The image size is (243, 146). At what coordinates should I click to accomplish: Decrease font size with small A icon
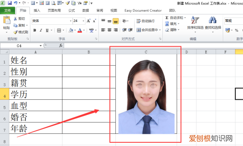click(94, 21)
